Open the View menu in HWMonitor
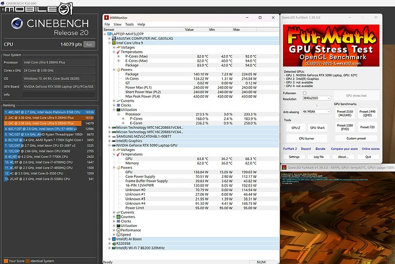The height and width of the screenshot is (264, 395). [117, 24]
